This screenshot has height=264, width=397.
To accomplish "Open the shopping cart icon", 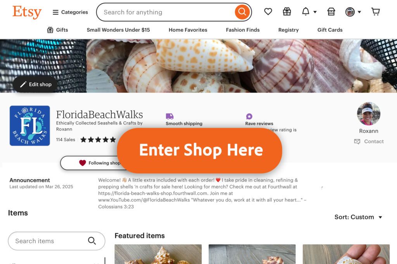I will (375, 12).
